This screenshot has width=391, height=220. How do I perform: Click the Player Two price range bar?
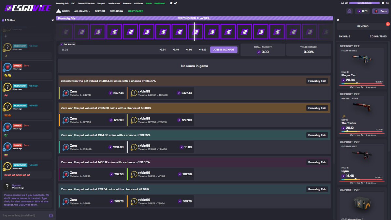pos(362,84)
